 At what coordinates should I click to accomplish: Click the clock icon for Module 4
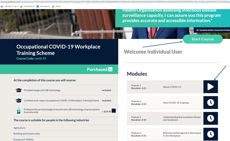tap(211, 134)
